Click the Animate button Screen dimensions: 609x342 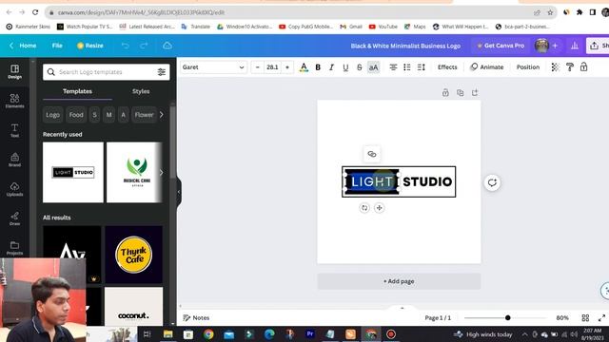click(487, 67)
